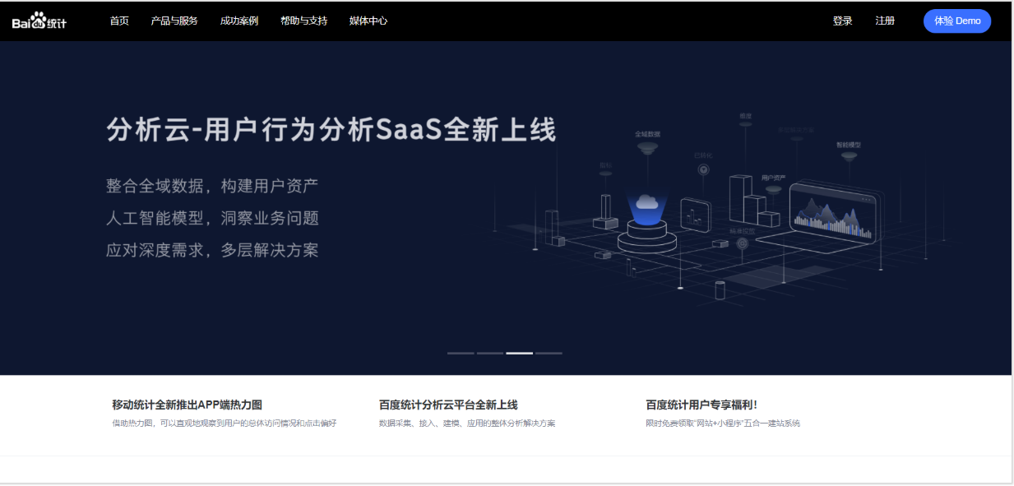Click the 分析云 banner headline
The image size is (1014, 486).
pos(331,131)
